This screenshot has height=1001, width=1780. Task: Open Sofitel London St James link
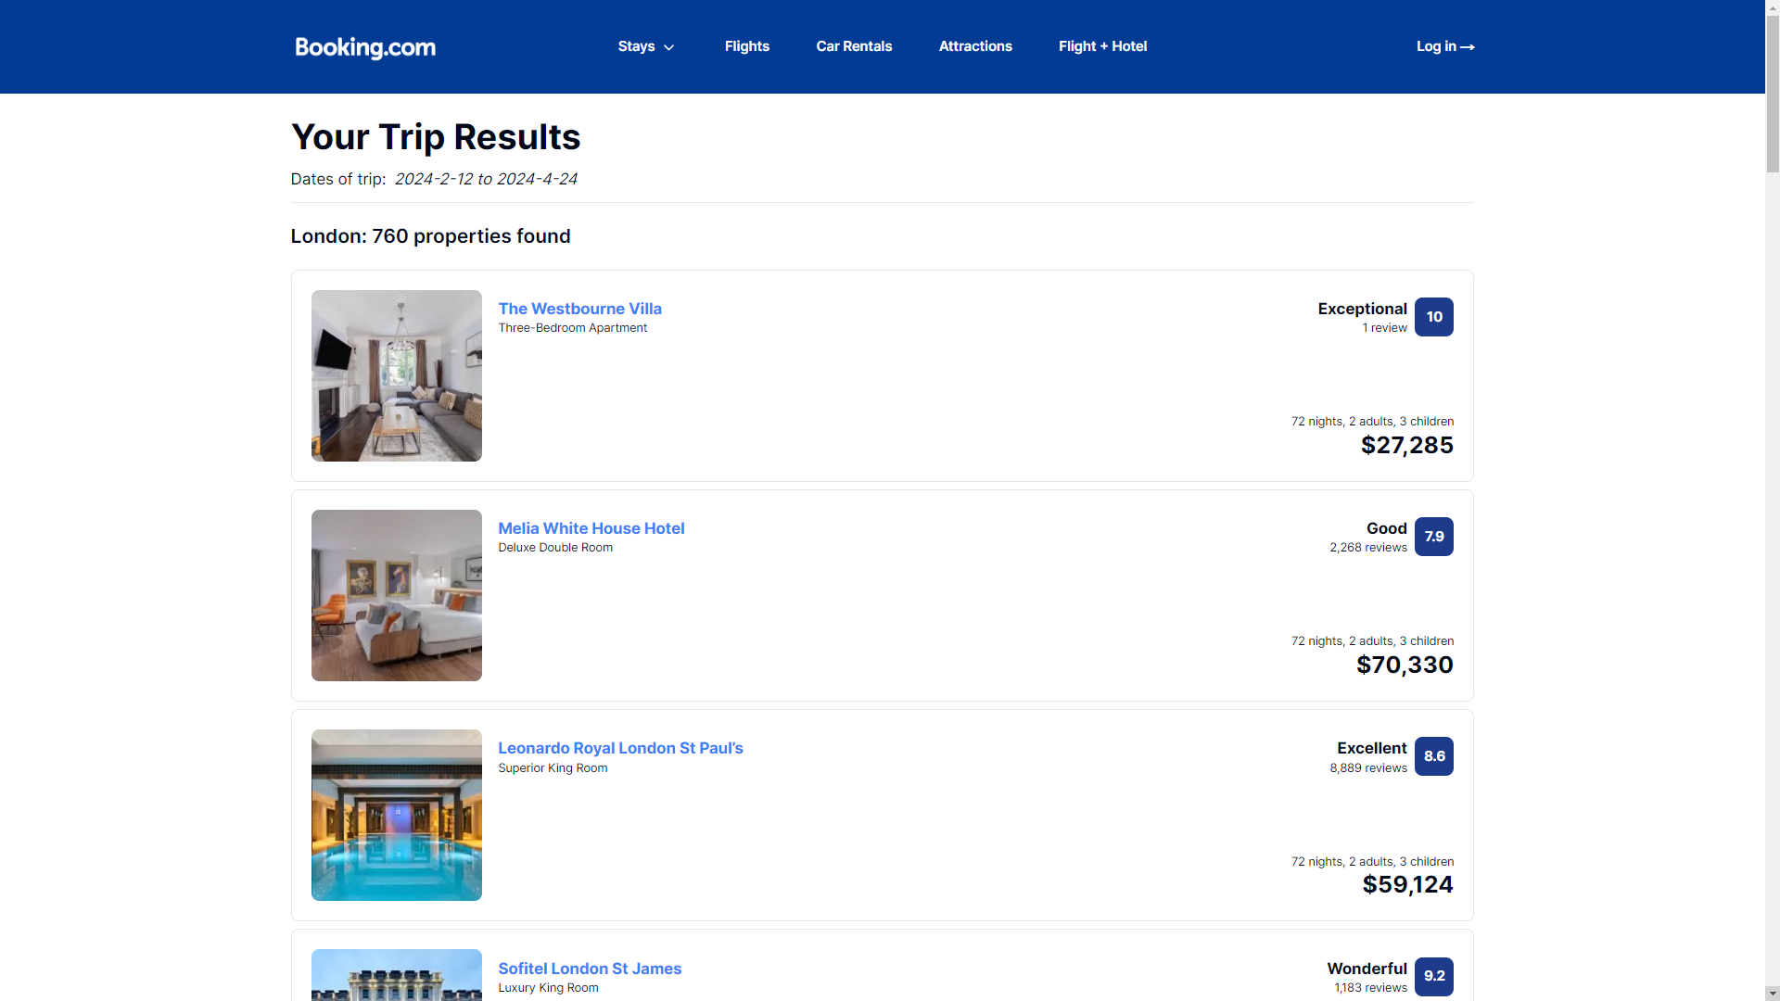[x=590, y=969]
